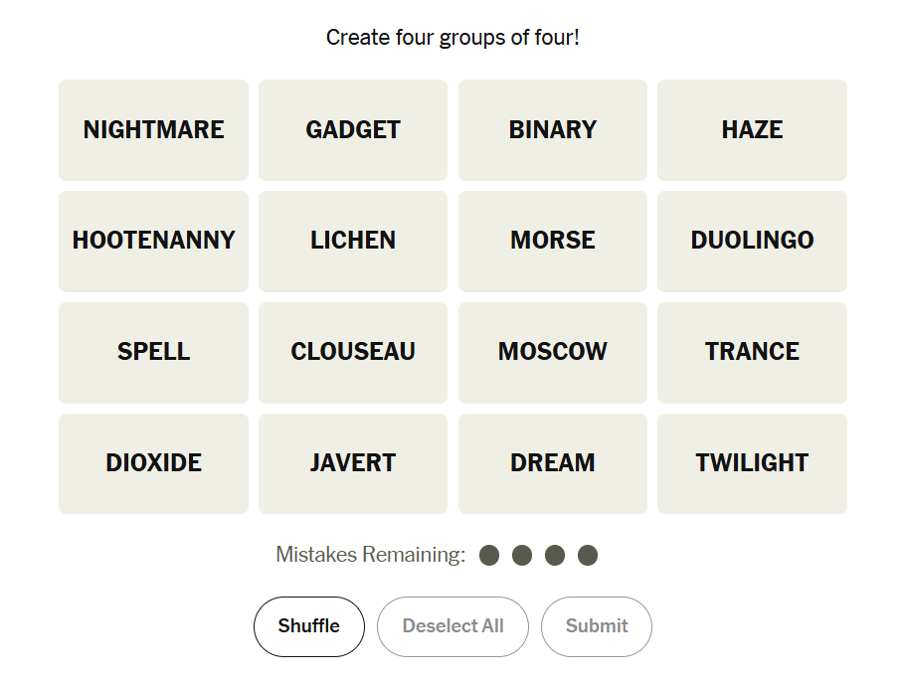Choose the TRANCE word tile
Screen dimensions: 903x687
coord(752,352)
